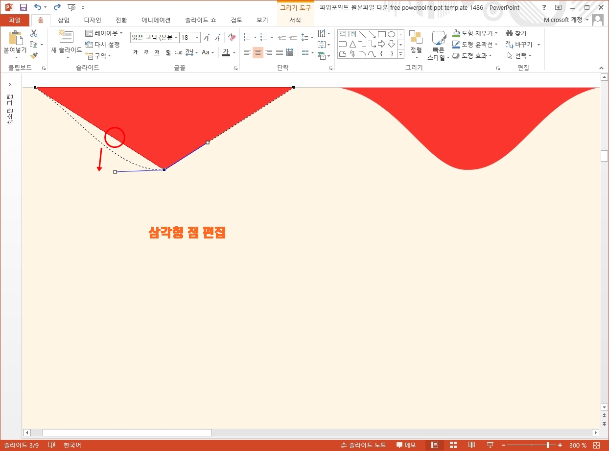
Task: Toggle 슬라이드 노트 notes pane
Action: coord(363,445)
